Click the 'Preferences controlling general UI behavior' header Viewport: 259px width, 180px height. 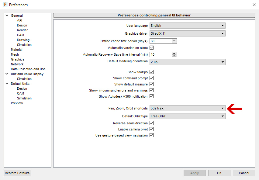154,15
